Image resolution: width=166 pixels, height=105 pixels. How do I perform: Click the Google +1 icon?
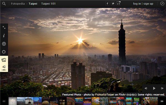[x=118, y=4]
